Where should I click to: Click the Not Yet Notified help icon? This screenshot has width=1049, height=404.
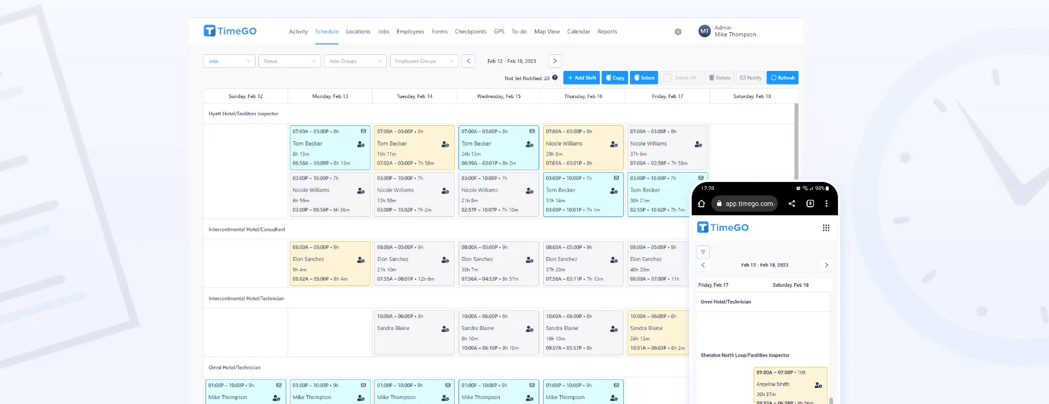coord(555,78)
